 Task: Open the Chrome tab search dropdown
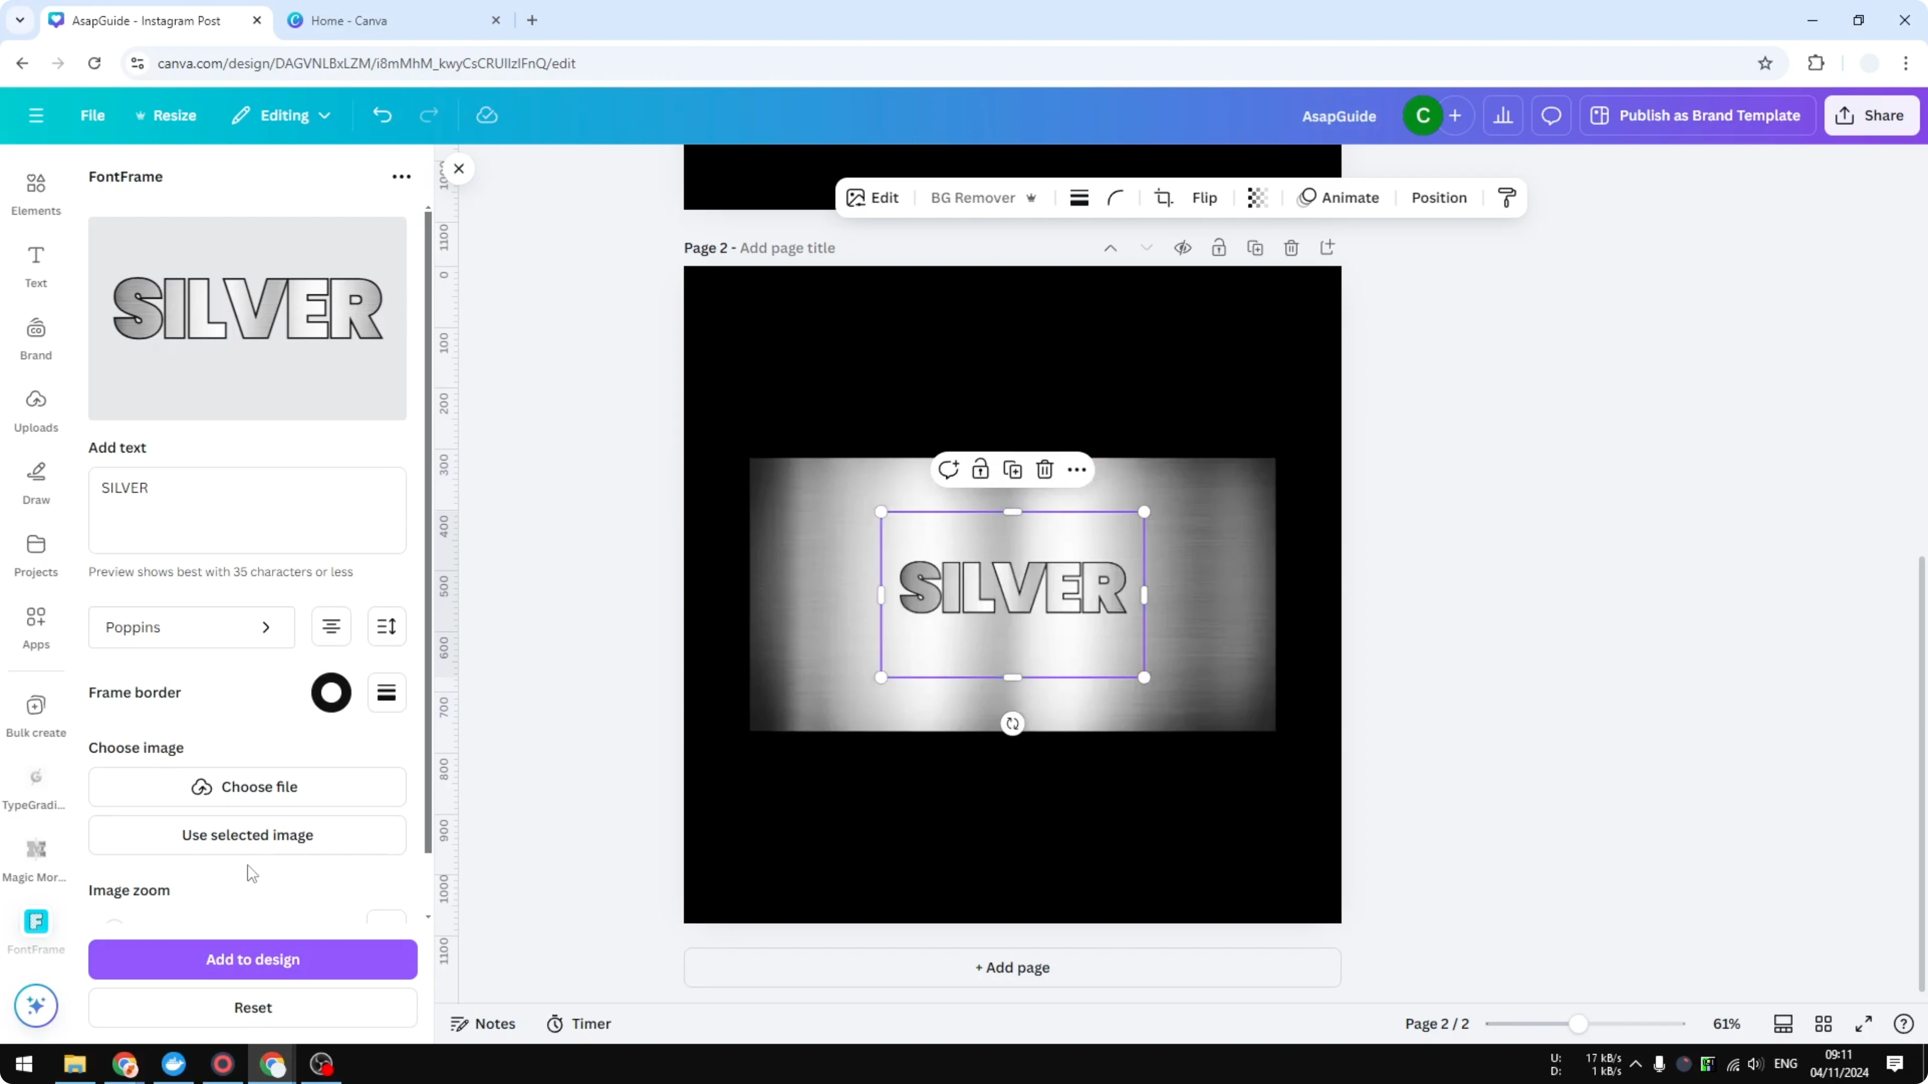pos(20,20)
